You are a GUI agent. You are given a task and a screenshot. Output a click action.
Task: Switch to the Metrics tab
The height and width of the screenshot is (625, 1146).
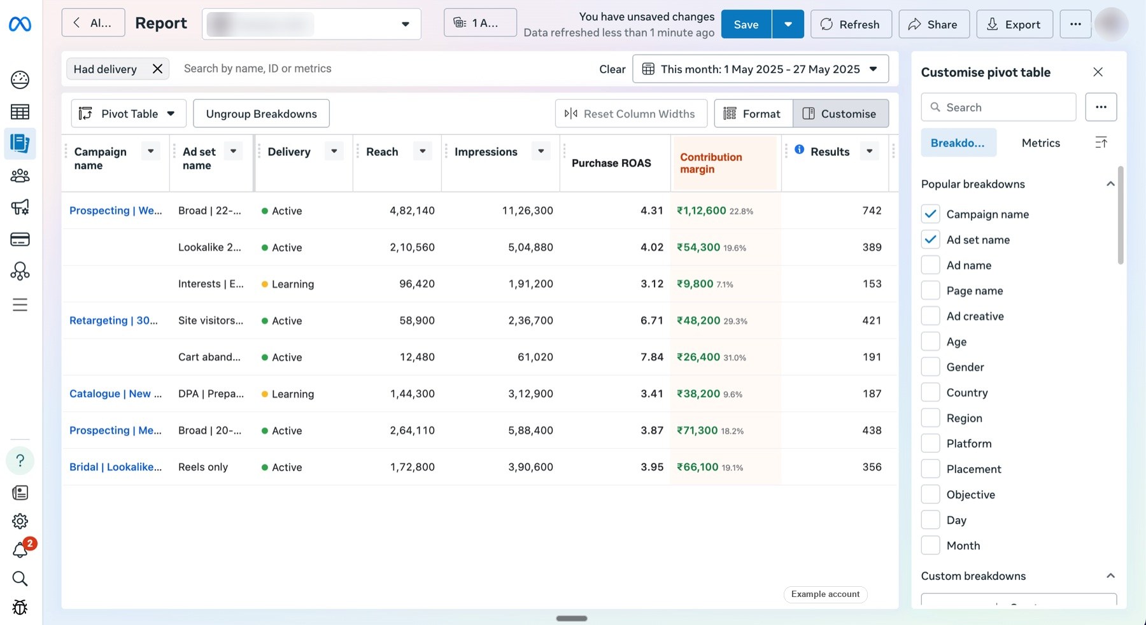point(1040,143)
